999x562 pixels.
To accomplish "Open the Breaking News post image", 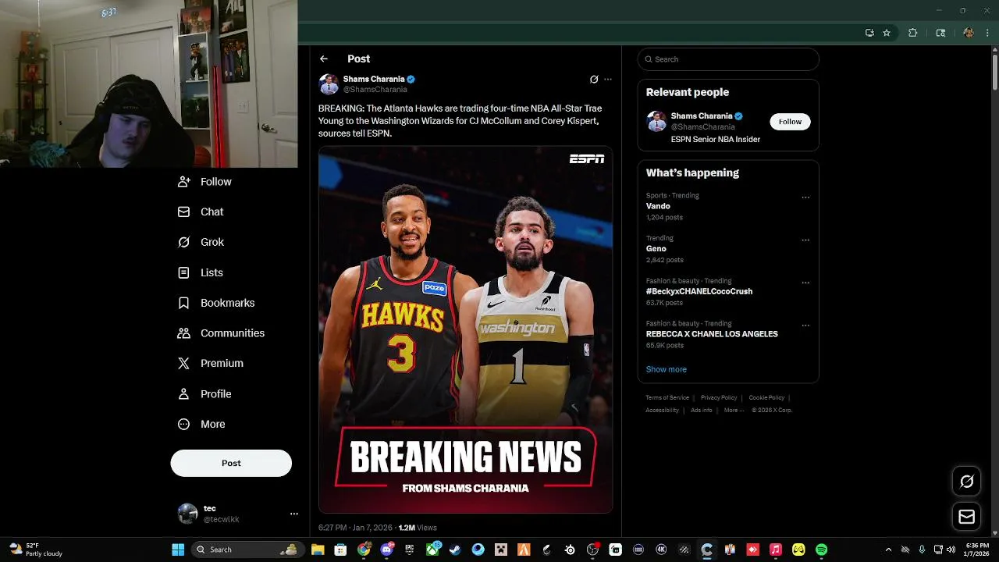I will 465,330.
